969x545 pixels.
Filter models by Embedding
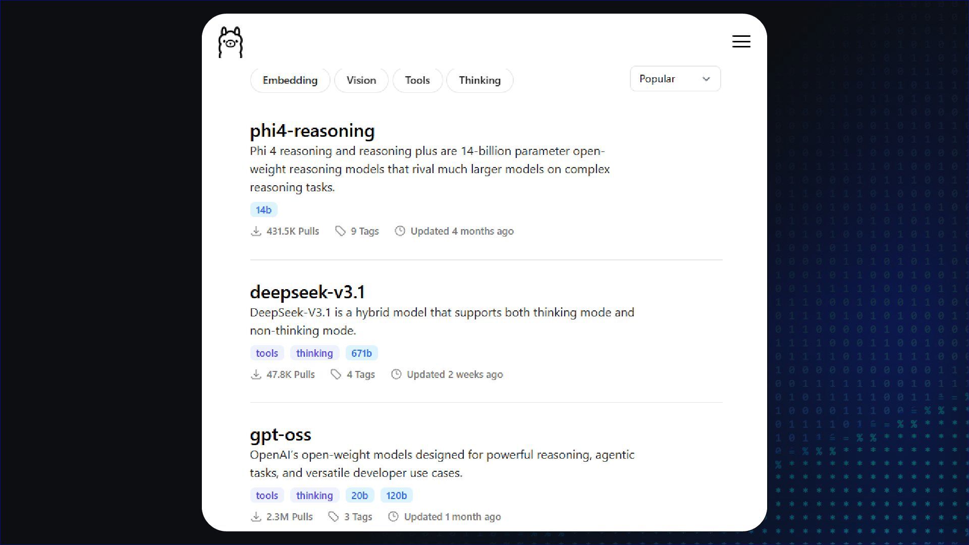[x=290, y=80]
